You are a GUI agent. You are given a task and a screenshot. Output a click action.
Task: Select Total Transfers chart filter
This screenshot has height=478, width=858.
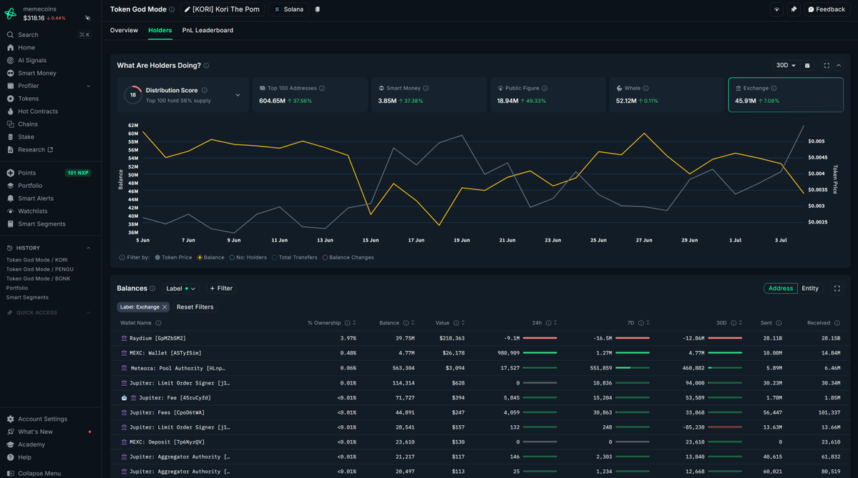(294, 257)
